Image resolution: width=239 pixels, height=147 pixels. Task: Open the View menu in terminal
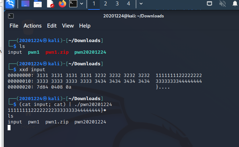[x=68, y=26]
